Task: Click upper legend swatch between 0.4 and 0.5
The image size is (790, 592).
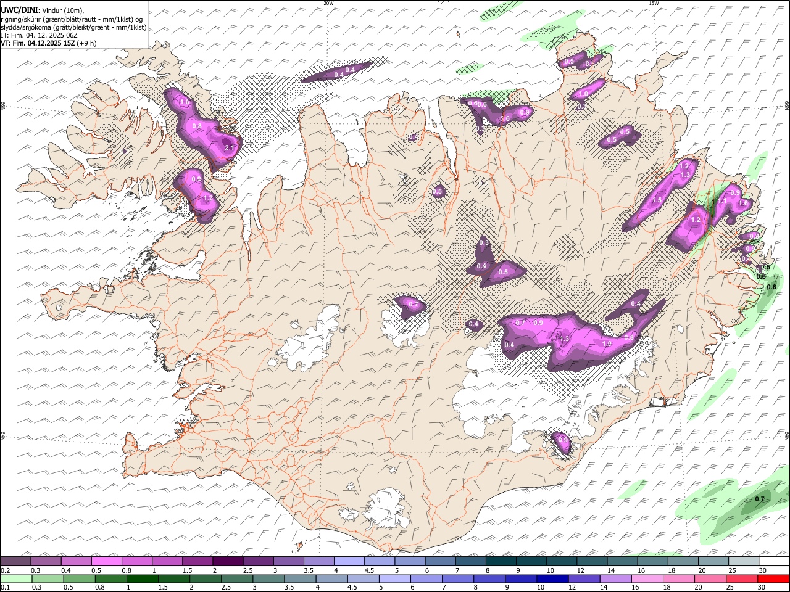Action: [x=76, y=561]
